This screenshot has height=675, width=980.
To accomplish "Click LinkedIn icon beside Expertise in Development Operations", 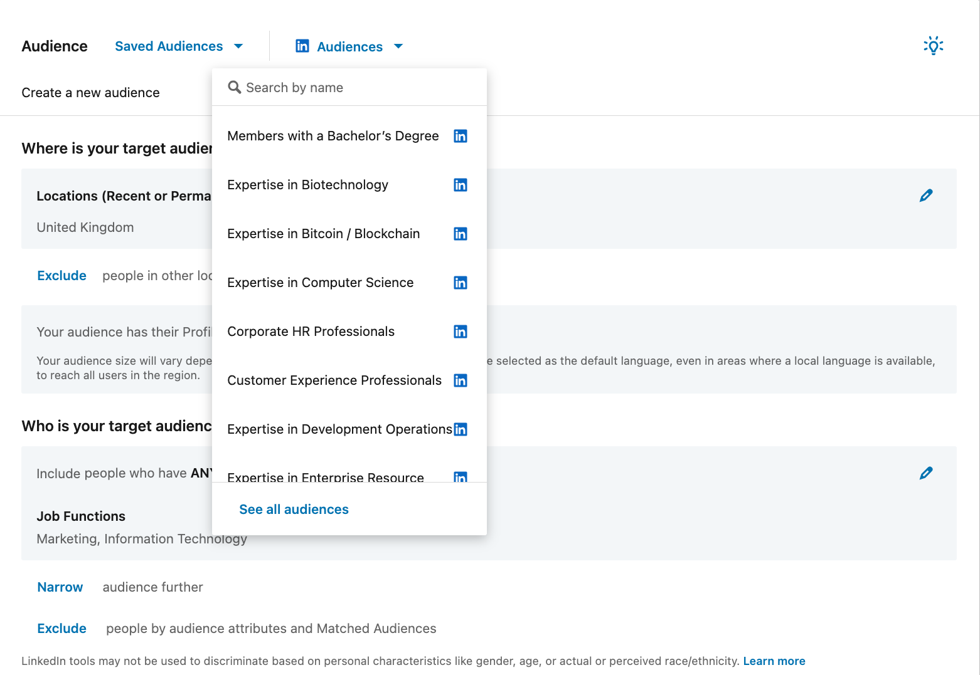I will pos(461,429).
